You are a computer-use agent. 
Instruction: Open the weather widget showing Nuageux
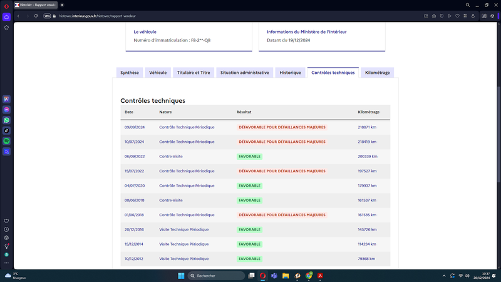(15, 276)
